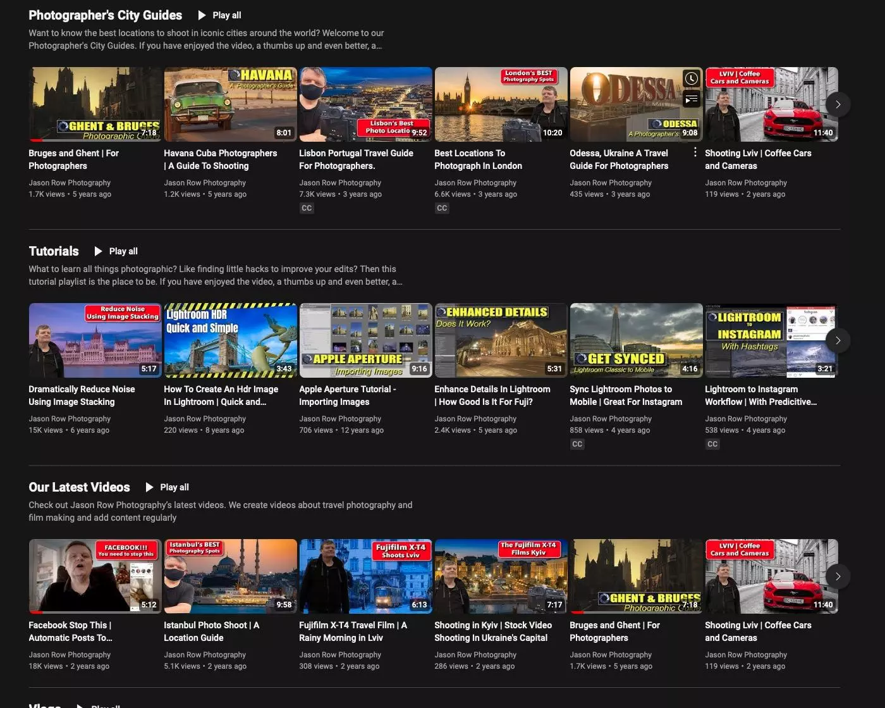This screenshot has height=708, width=885.
Task: Click title Havana Cuba Photographers Guide To Shooting
Action: point(221,159)
